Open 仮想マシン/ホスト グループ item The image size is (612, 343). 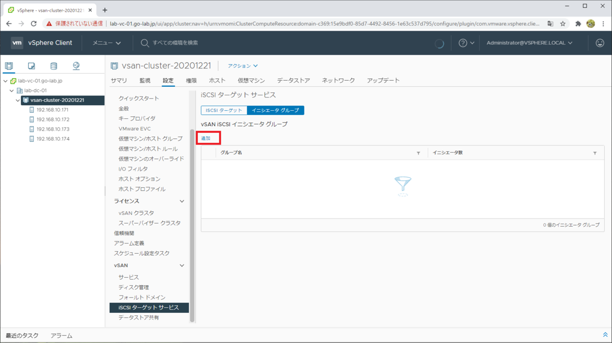pos(150,139)
